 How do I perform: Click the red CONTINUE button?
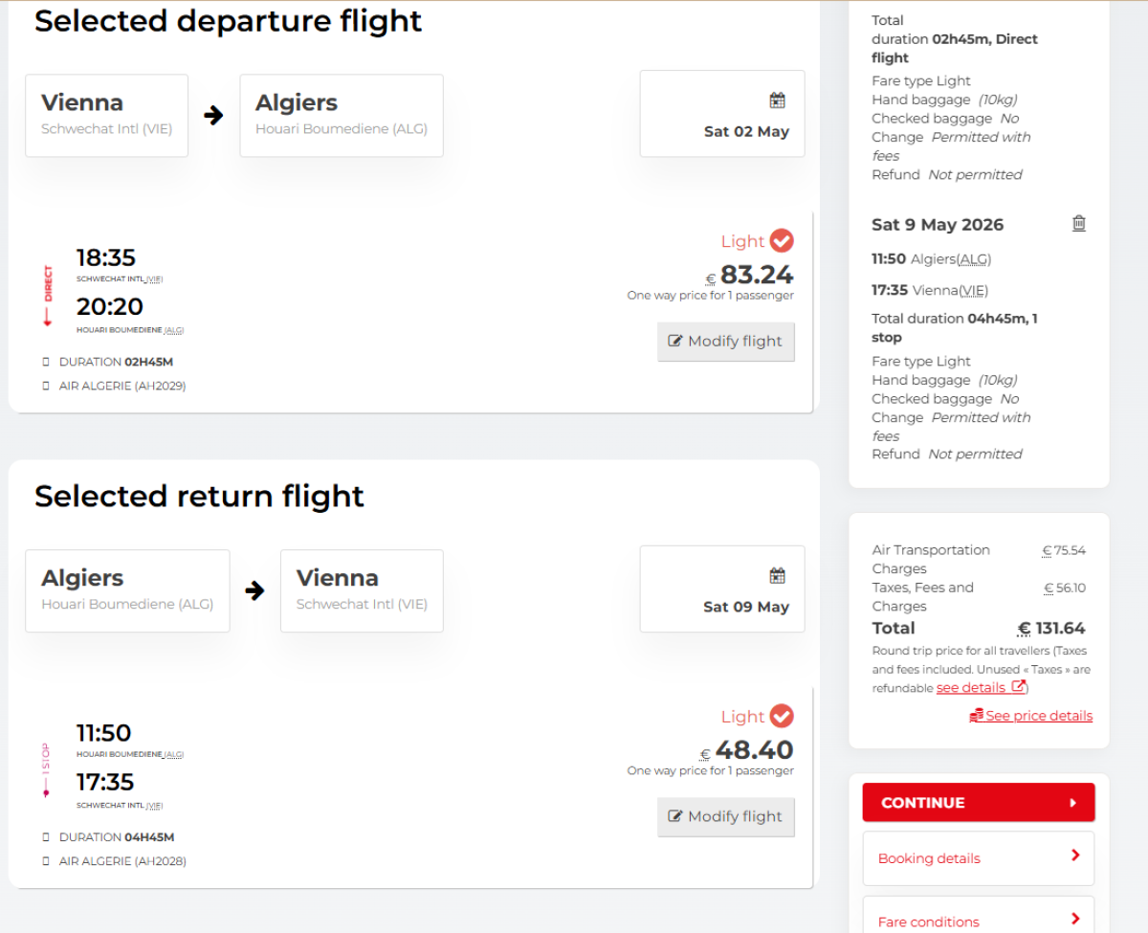tap(978, 803)
